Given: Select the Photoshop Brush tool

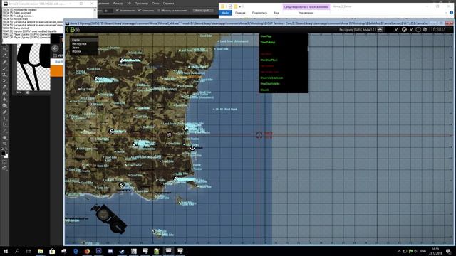Looking at the screenshot, I should pos(4,68).
